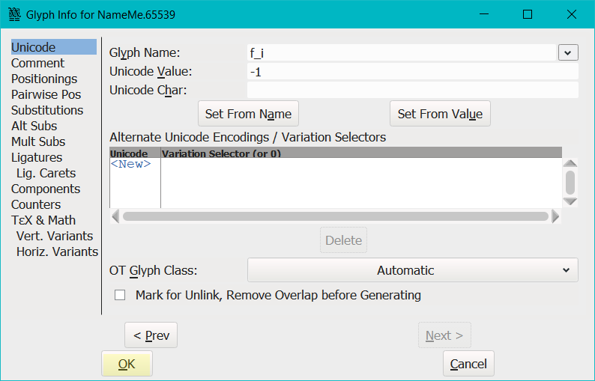Click Variation Selector column header
Viewport: 595px width, 381px height.
[x=361, y=153]
